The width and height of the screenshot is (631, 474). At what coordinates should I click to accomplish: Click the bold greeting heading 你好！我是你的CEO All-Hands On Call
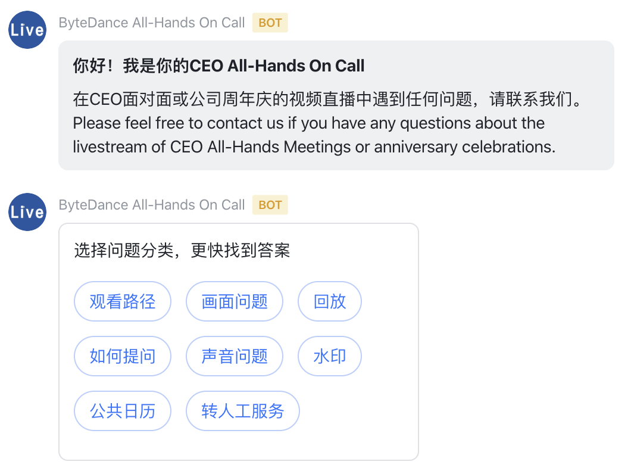pyautogui.click(x=218, y=66)
